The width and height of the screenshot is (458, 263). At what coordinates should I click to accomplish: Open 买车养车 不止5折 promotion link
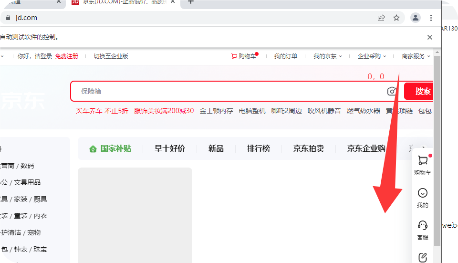102,111
